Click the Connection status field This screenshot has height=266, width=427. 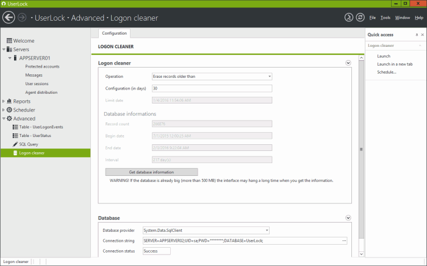[157, 251]
